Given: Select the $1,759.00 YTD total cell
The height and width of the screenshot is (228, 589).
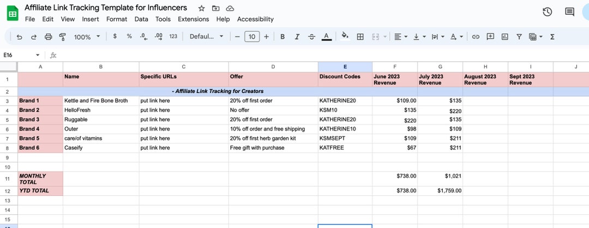Looking at the screenshot, I should 440,191.
